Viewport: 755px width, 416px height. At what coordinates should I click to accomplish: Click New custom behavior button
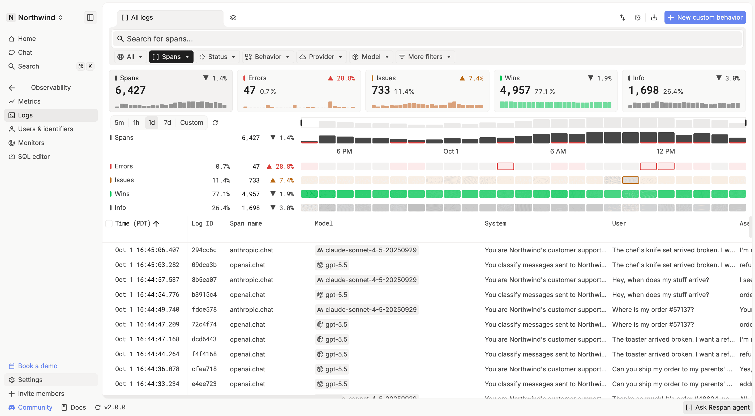tap(705, 18)
